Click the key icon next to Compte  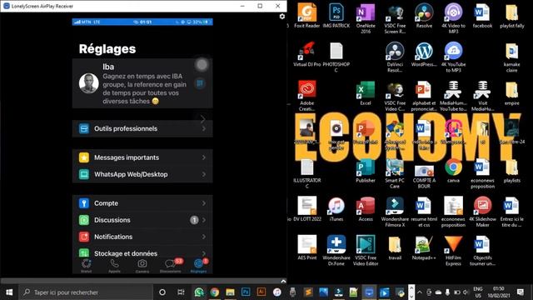tap(84, 203)
